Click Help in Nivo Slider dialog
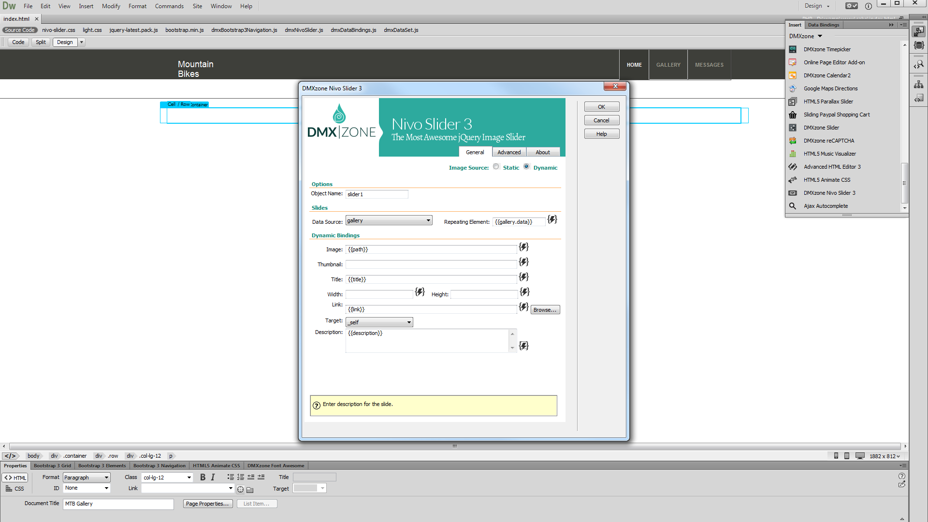928x522 pixels. [x=602, y=134]
